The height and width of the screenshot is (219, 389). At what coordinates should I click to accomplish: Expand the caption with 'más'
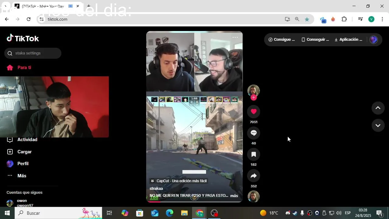[x=234, y=196]
